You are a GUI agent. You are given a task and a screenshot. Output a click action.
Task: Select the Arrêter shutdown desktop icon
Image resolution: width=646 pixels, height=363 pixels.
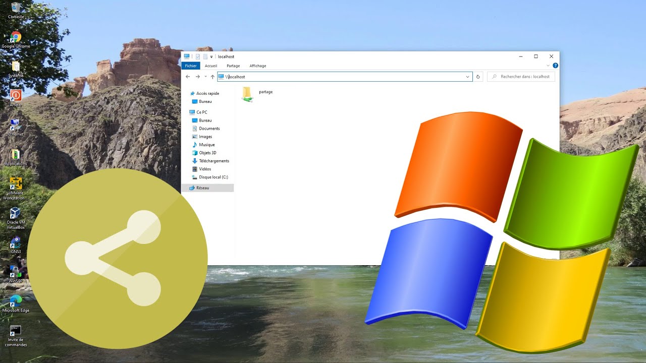16,98
